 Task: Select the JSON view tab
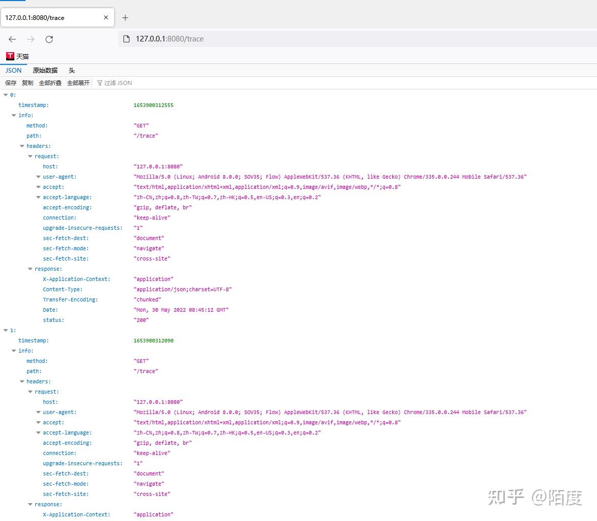point(13,70)
